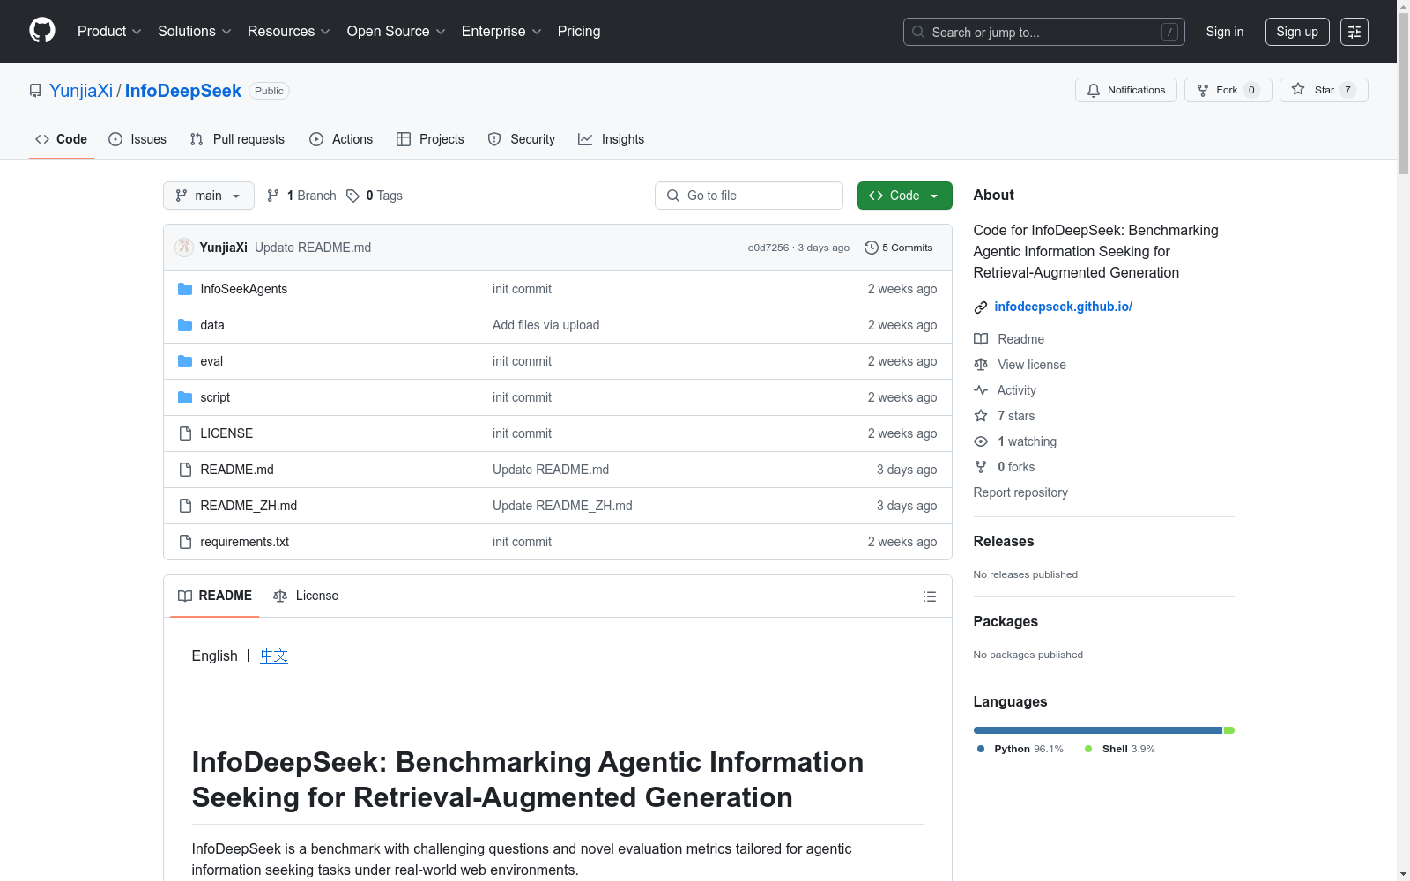This screenshot has width=1410, height=881.
Task: Open the Pricing page
Action: pyautogui.click(x=579, y=32)
